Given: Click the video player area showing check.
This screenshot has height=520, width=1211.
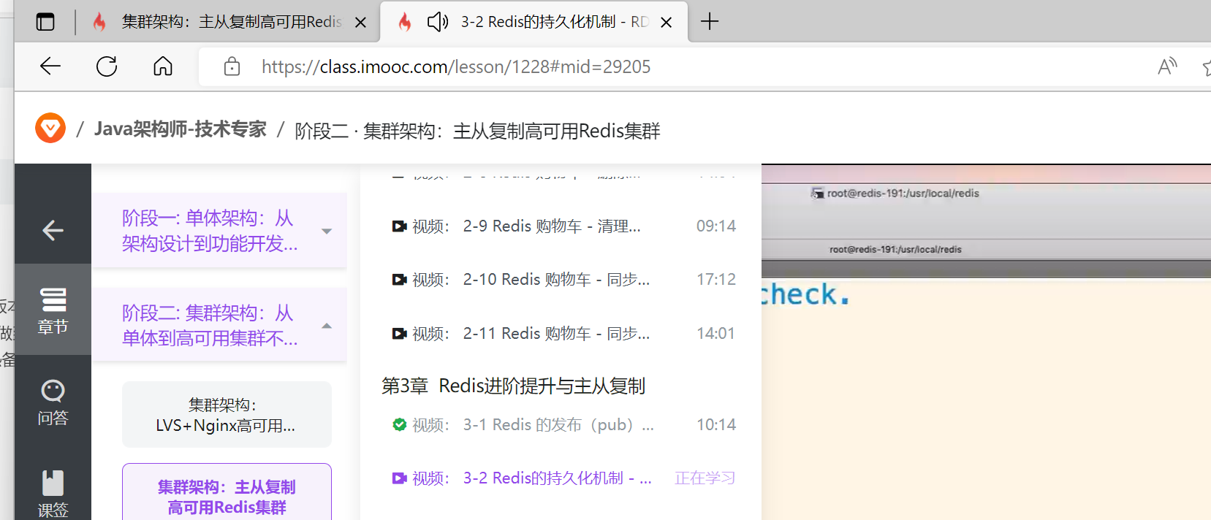Looking at the screenshot, I should (x=986, y=342).
